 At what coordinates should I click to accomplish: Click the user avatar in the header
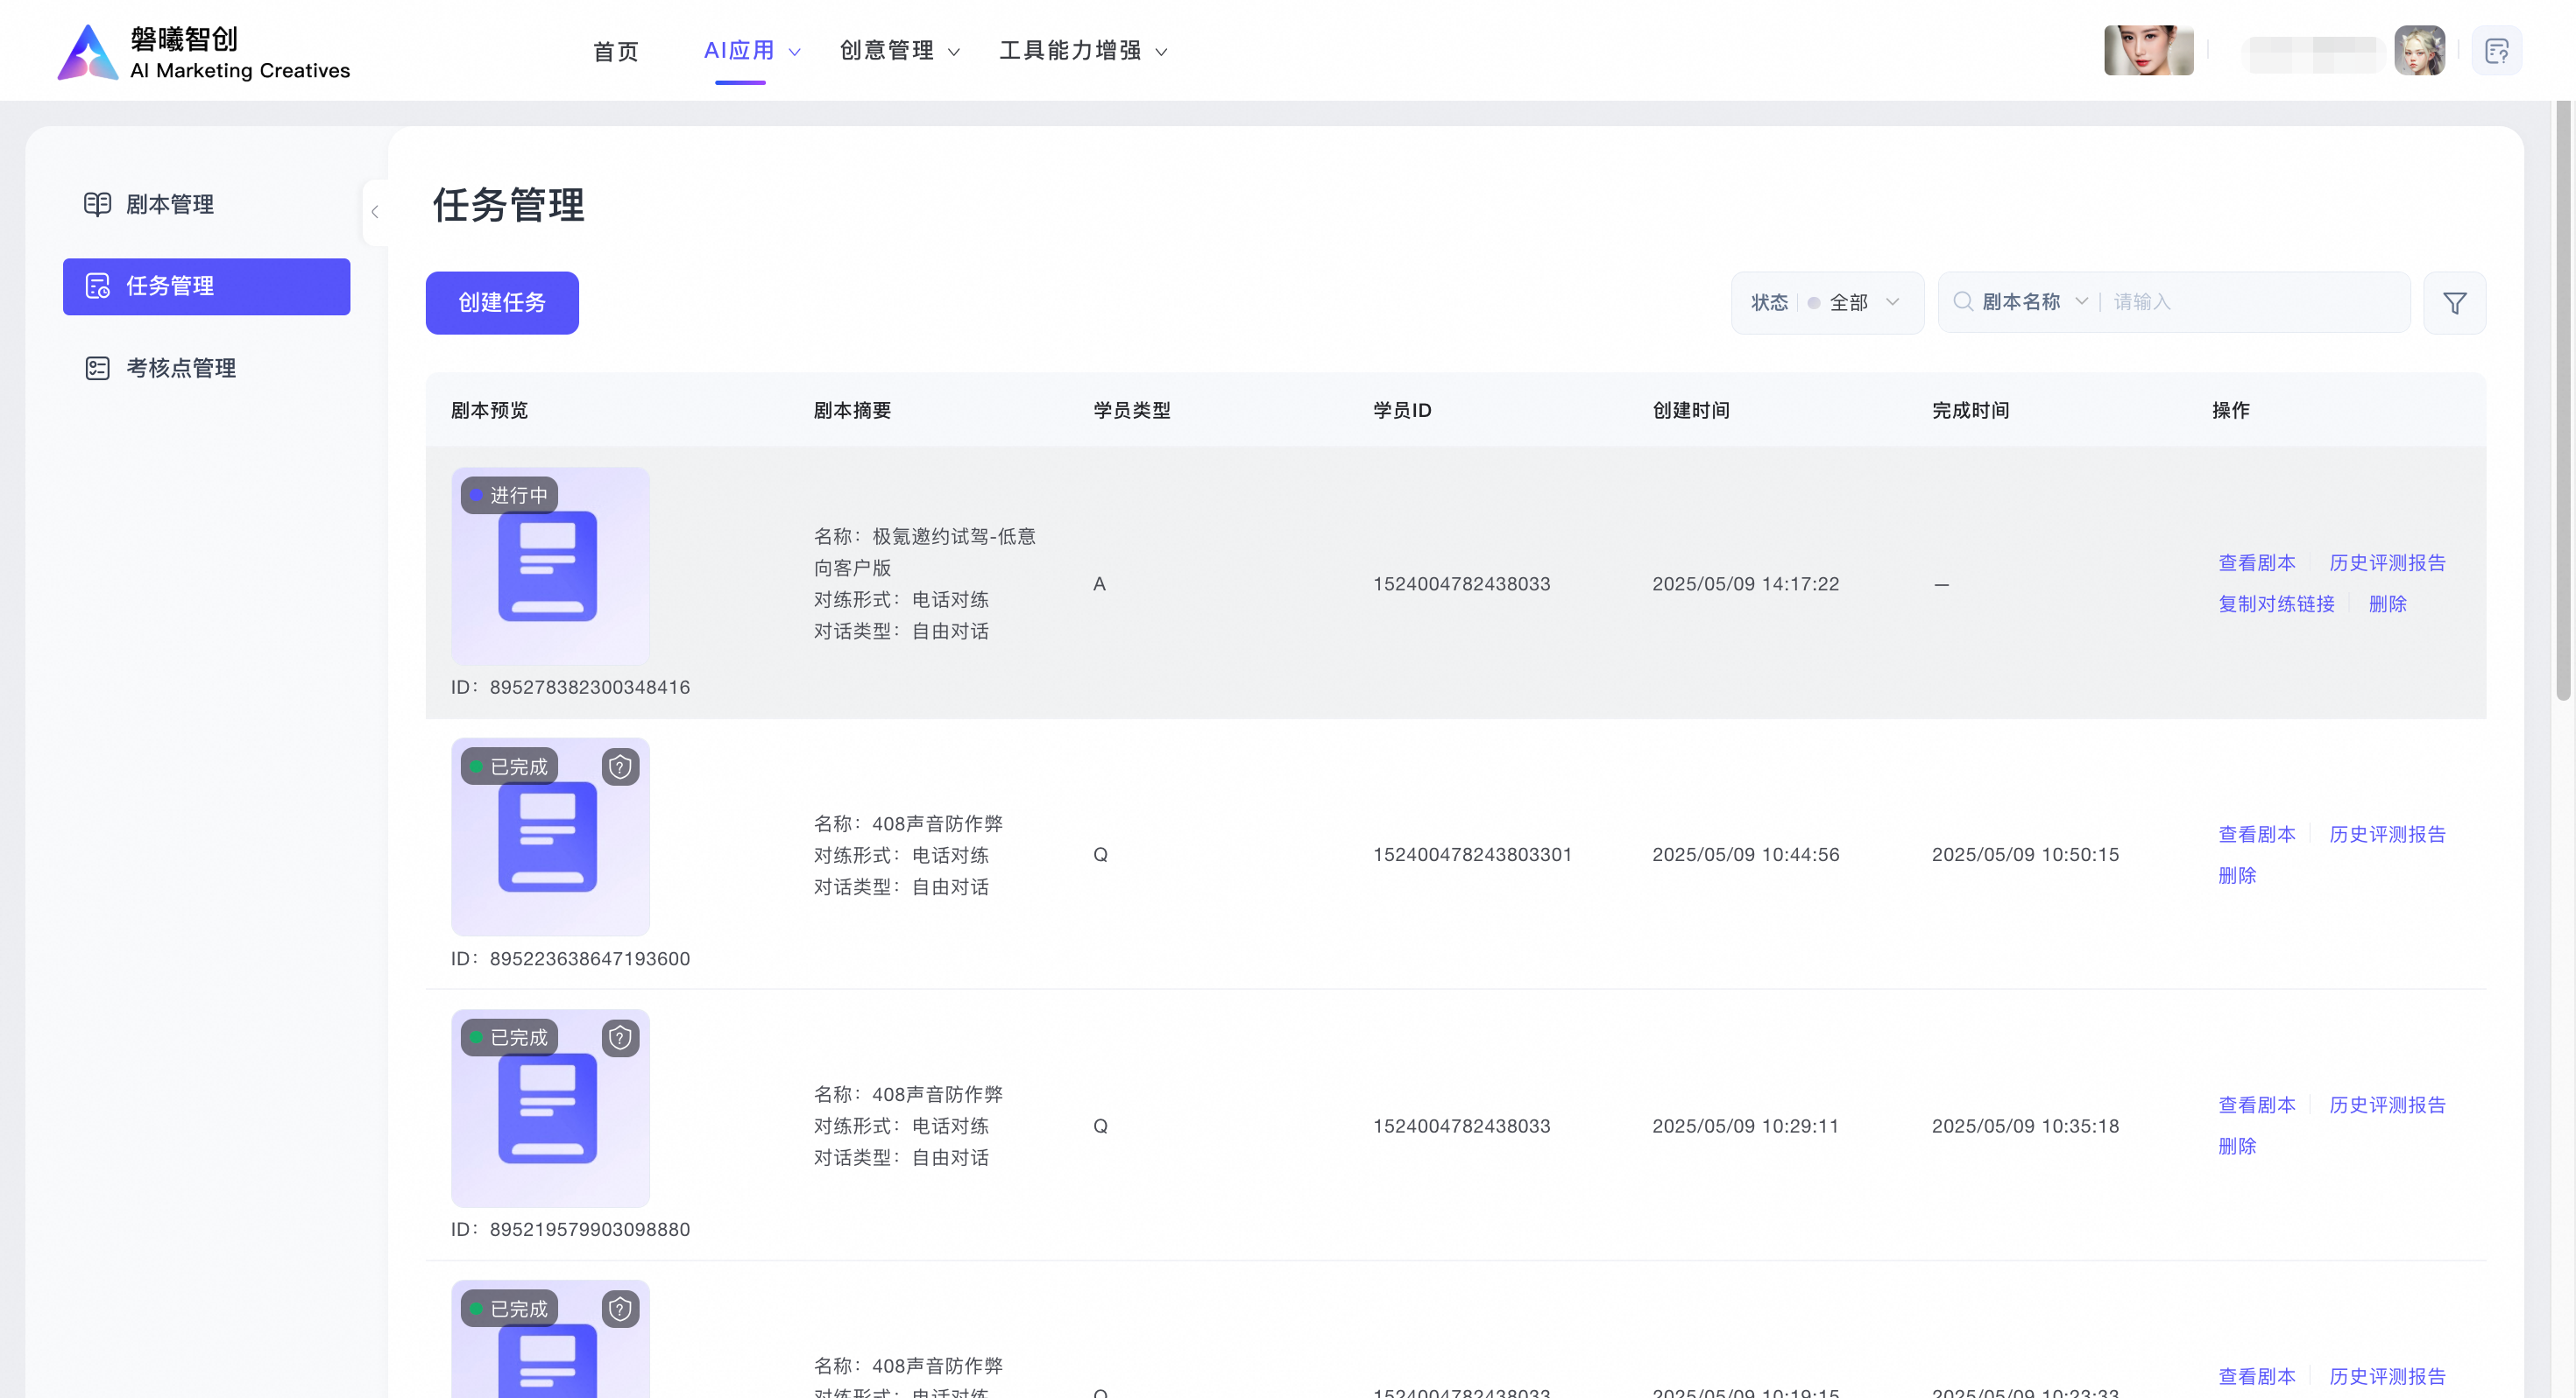click(2419, 50)
